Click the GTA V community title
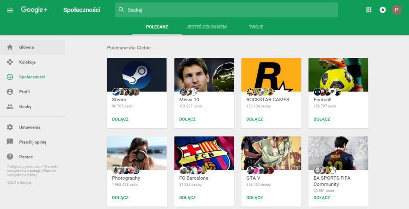The width and height of the screenshot is (409, 209). pyautogui.click(x=253, y=178)
